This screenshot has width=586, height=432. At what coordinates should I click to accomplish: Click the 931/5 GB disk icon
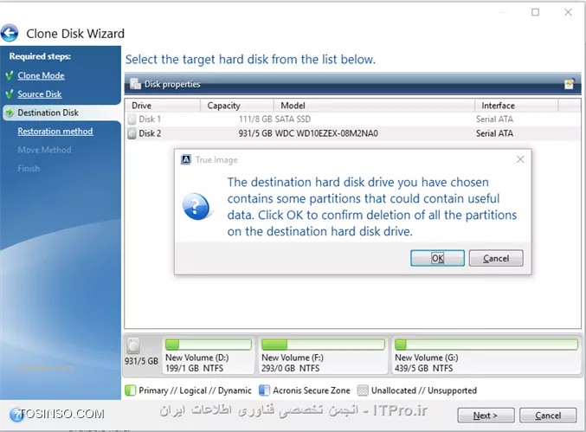click(133, 345)
